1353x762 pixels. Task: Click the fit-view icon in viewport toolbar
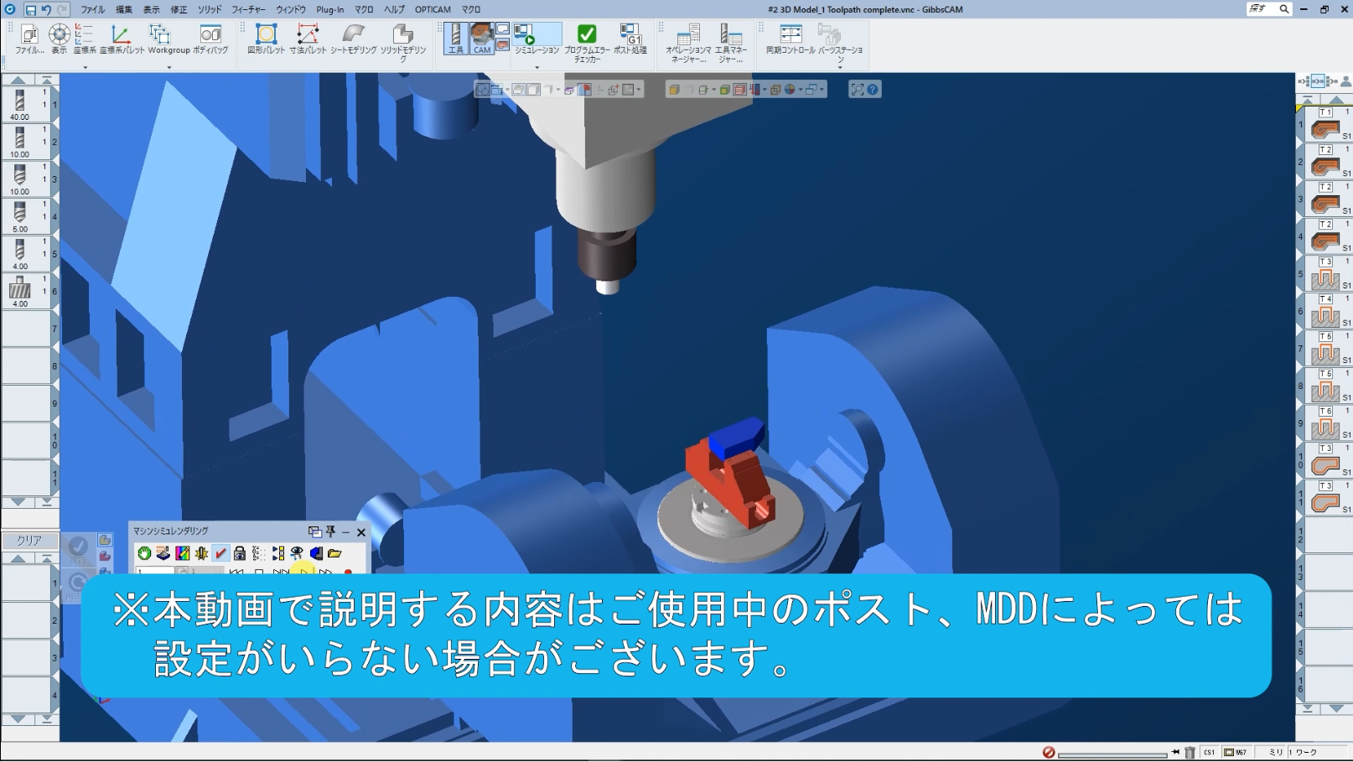coord(857,90)
